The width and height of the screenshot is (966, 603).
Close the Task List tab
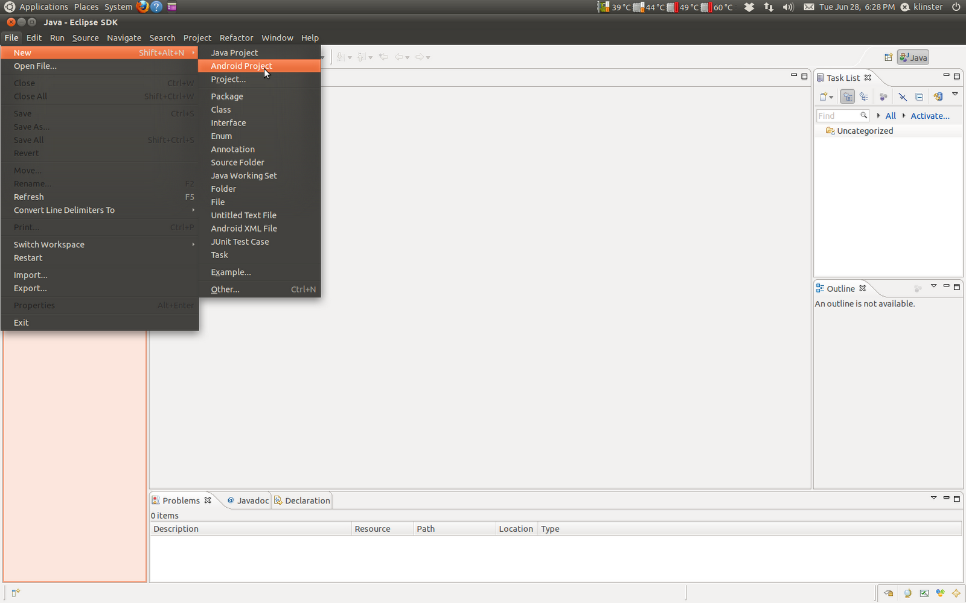(868, 78)
